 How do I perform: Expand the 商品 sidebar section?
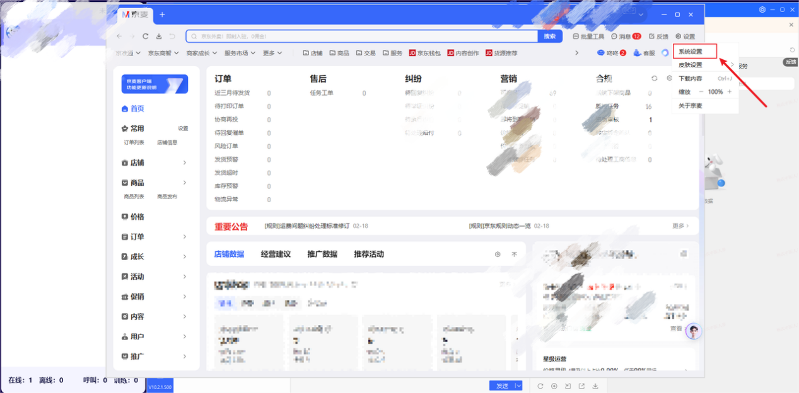[x=138, y=182]
